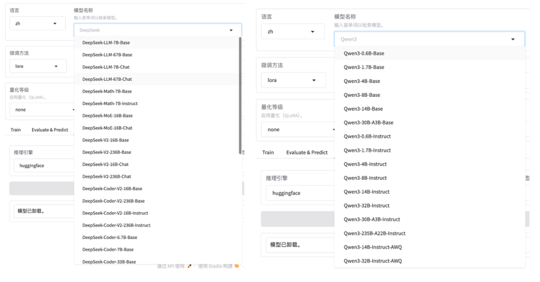Select Qwen3-1.7B-Base
Viewport: 540px width, 282px height.
coord(429,67)
